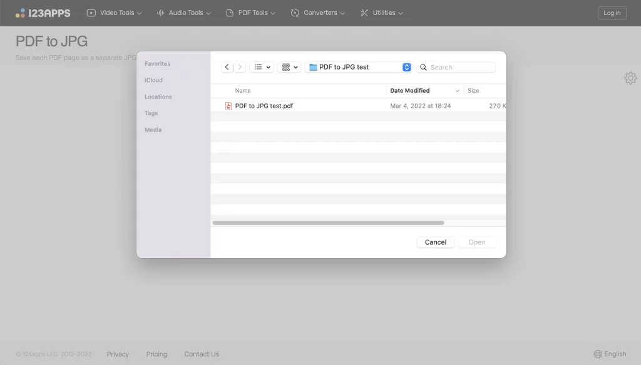The image size is (641, 365).
Task: Click the Video Tools icon in navbar
Action: click(91, 13)
